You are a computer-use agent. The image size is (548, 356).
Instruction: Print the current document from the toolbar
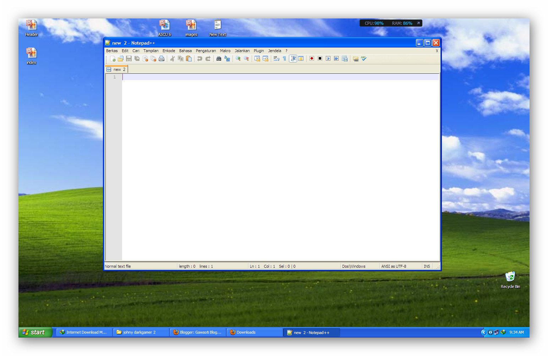coord(161,59)
